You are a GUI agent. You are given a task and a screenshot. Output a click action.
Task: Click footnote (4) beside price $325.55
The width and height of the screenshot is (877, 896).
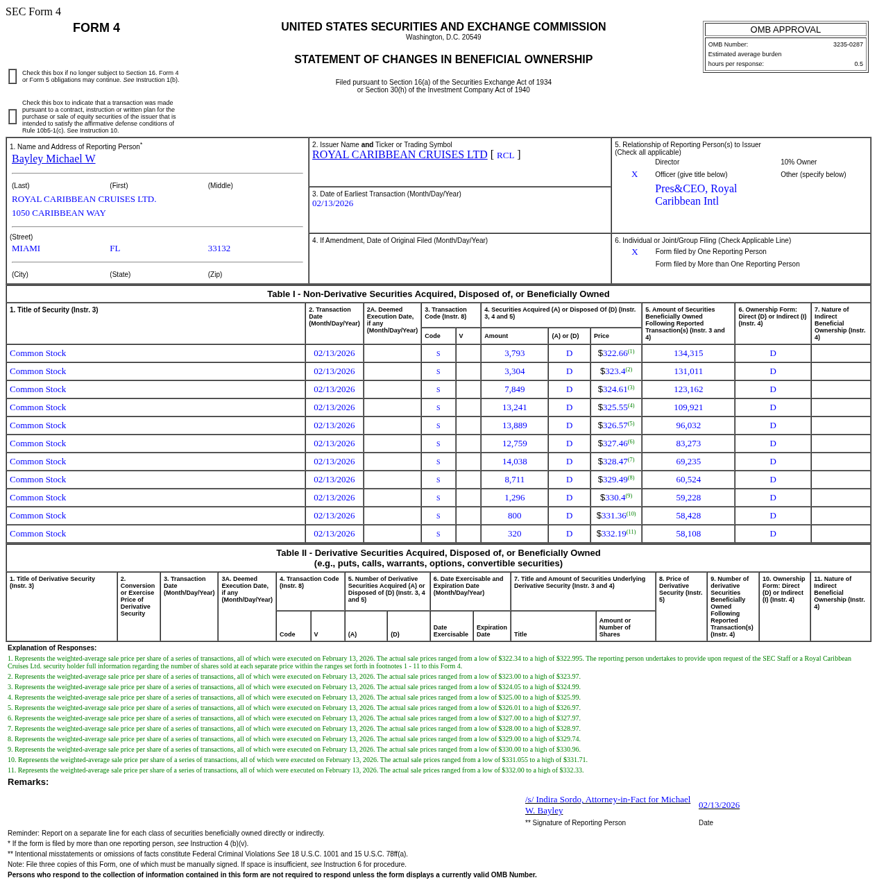[631, 405]
